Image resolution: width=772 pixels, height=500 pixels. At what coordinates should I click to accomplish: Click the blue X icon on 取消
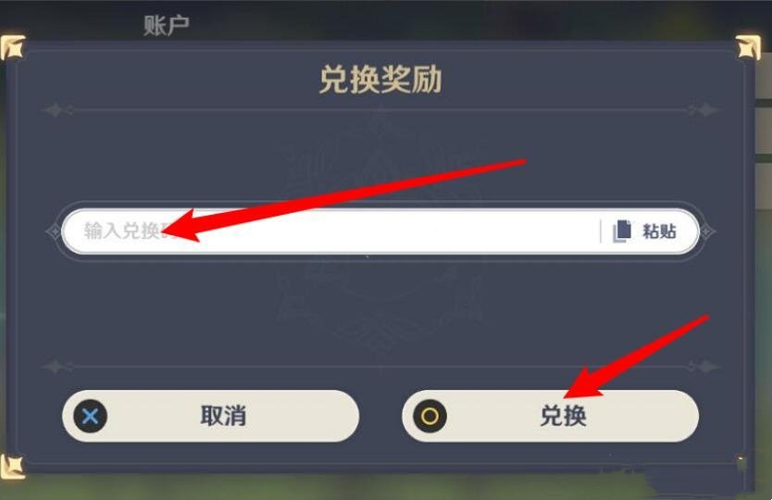[x=90, y=417]
